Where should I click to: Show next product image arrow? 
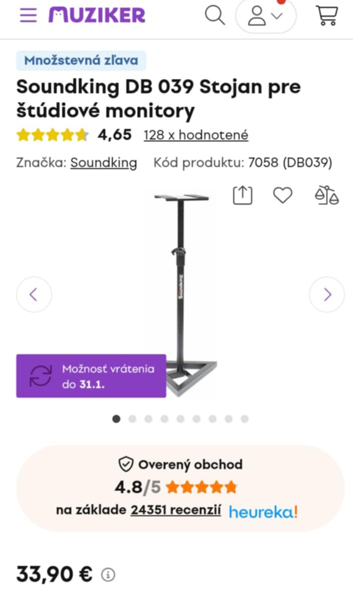tap(327, 294)
